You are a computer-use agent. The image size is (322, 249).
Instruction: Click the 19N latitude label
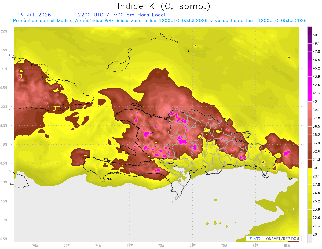4,144
